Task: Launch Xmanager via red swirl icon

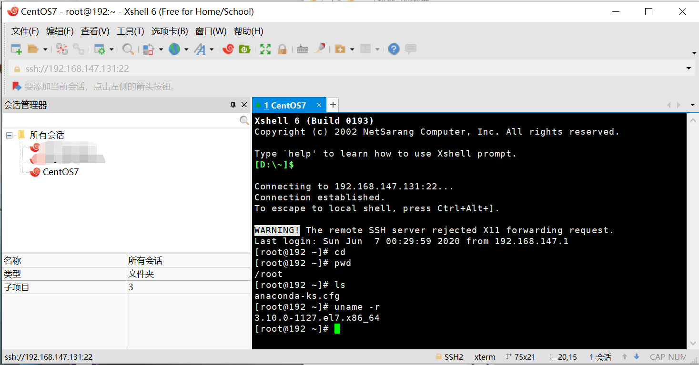Action: tap(228, 49)
